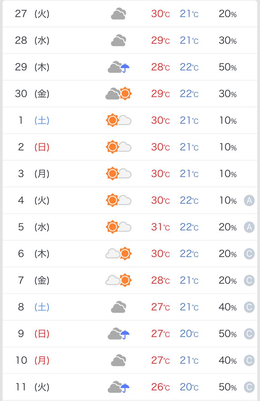Screen dimensions: 260x401
Task: Click the rain umbrella icon for day 29
Action: [125, 68]
